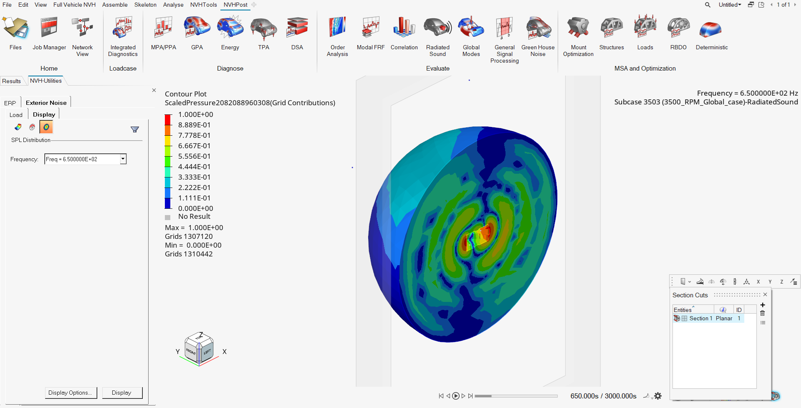This screenshot has width=801, height=408.
Task: Jump to the last animation frame
Action: click(x=470, y=396)
